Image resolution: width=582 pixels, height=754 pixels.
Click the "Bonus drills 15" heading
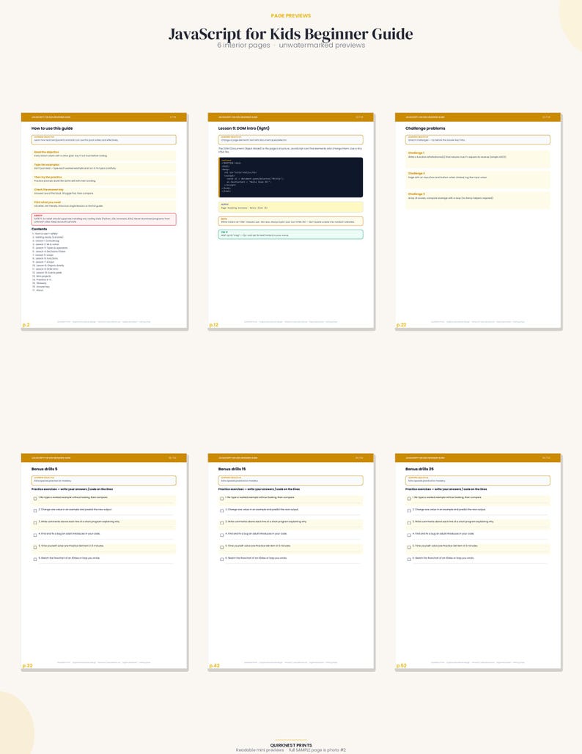click(x=232, y=469)
